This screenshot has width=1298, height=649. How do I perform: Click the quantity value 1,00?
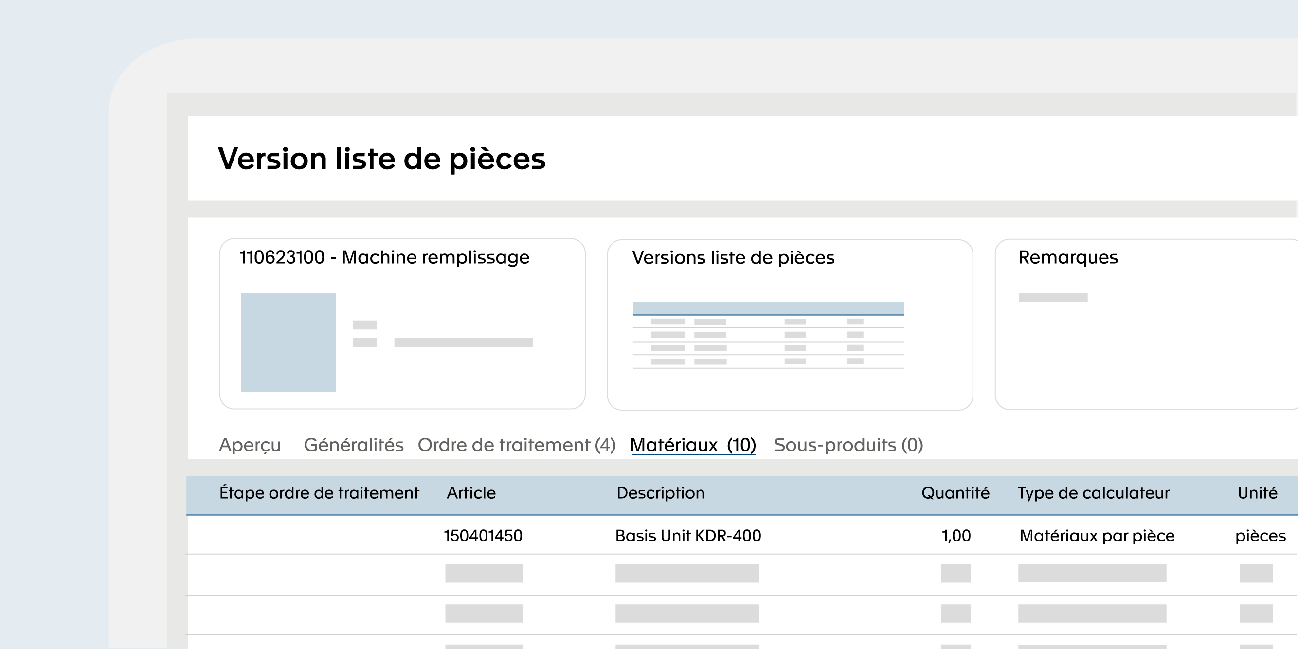[x=956, y=536]
